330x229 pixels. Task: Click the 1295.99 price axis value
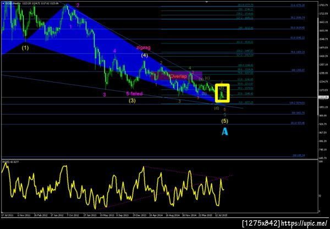click(323, 73)
